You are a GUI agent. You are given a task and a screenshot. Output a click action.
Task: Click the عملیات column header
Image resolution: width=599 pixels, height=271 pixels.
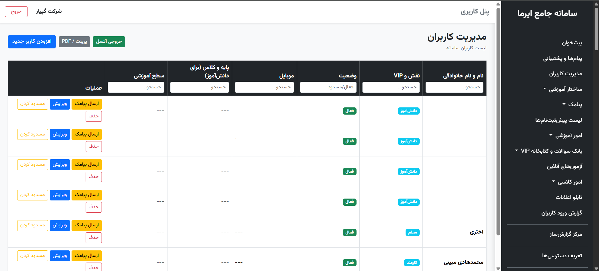click(x=93, y=88)
